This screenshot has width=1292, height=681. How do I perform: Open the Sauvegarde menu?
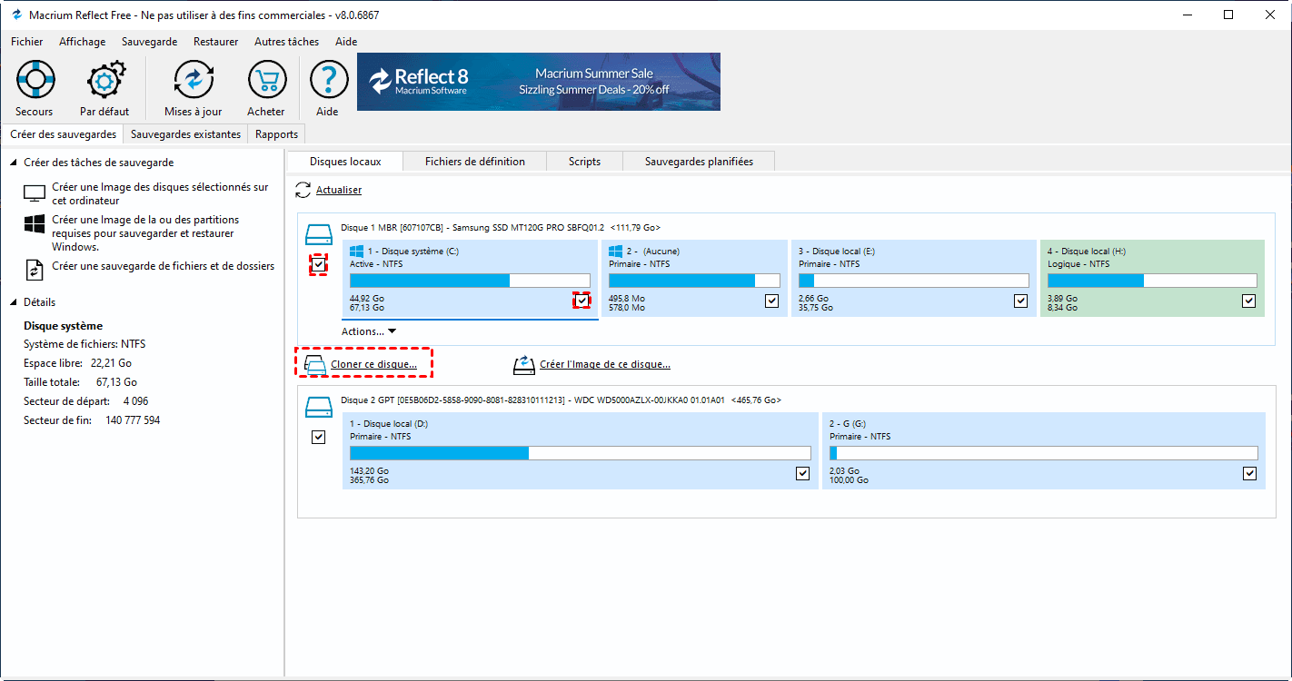[x=149, y=41]
